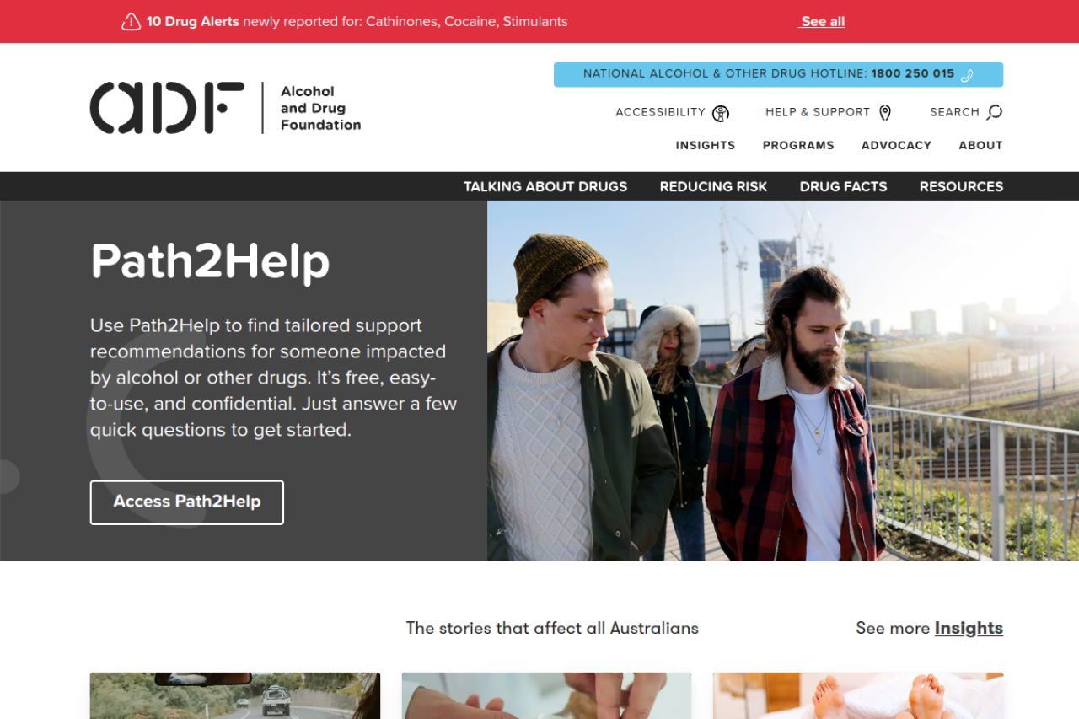Click the ADF logo
Image resolution: width=1079 pixels, height=719 pixels.
tap(226, 108)
